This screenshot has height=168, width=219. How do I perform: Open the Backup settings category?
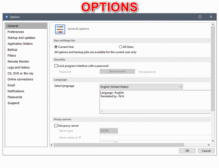click(x=26, y=50)
